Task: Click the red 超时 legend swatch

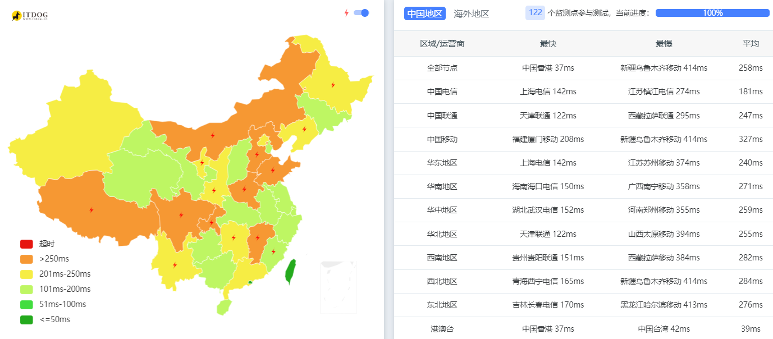Action: 26,244
